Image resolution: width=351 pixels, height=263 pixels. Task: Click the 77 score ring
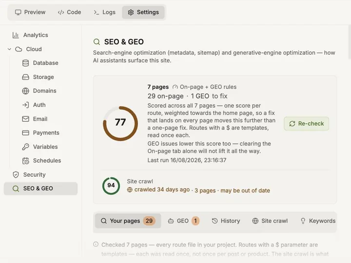pos(120,123)
